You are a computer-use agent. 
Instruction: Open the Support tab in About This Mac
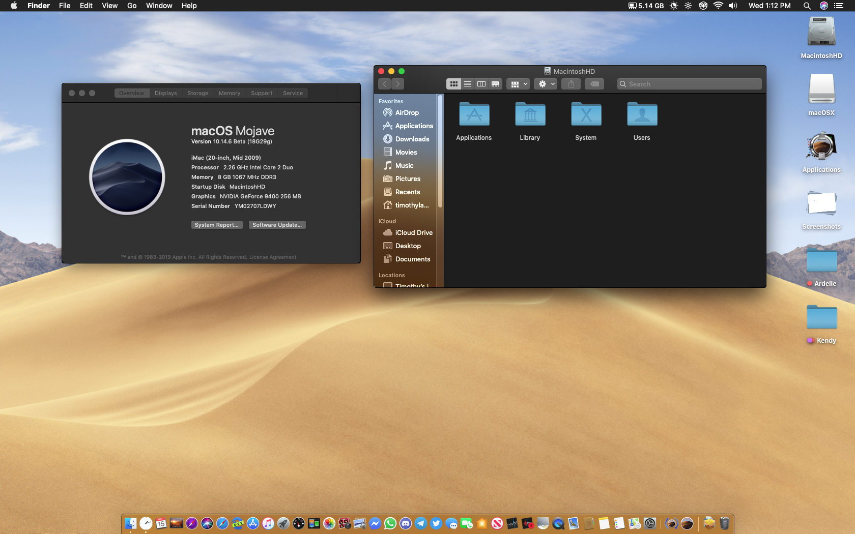(x=262, y=93)
